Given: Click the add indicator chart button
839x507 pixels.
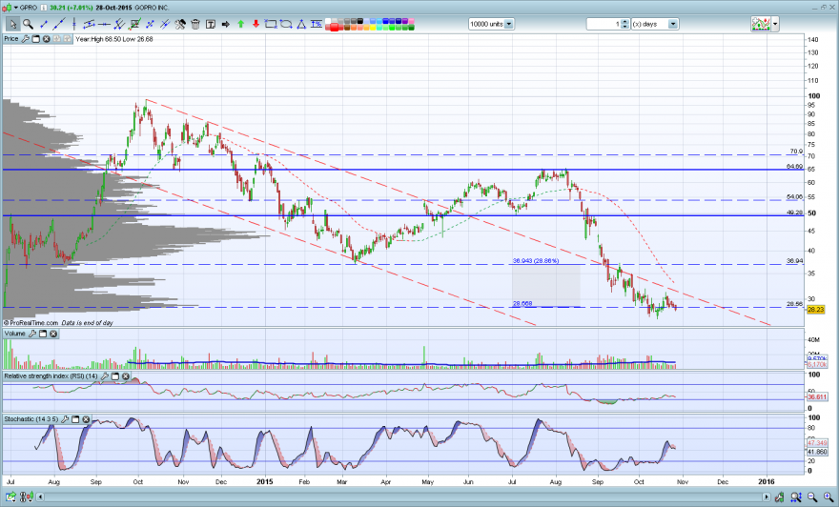Looking at the screenshot, I should click(761, 24).
